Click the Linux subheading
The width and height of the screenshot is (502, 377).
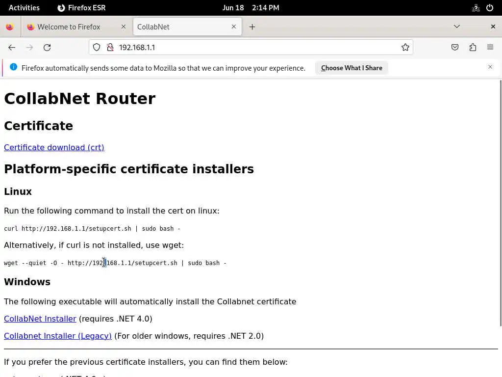click(18, 192)
